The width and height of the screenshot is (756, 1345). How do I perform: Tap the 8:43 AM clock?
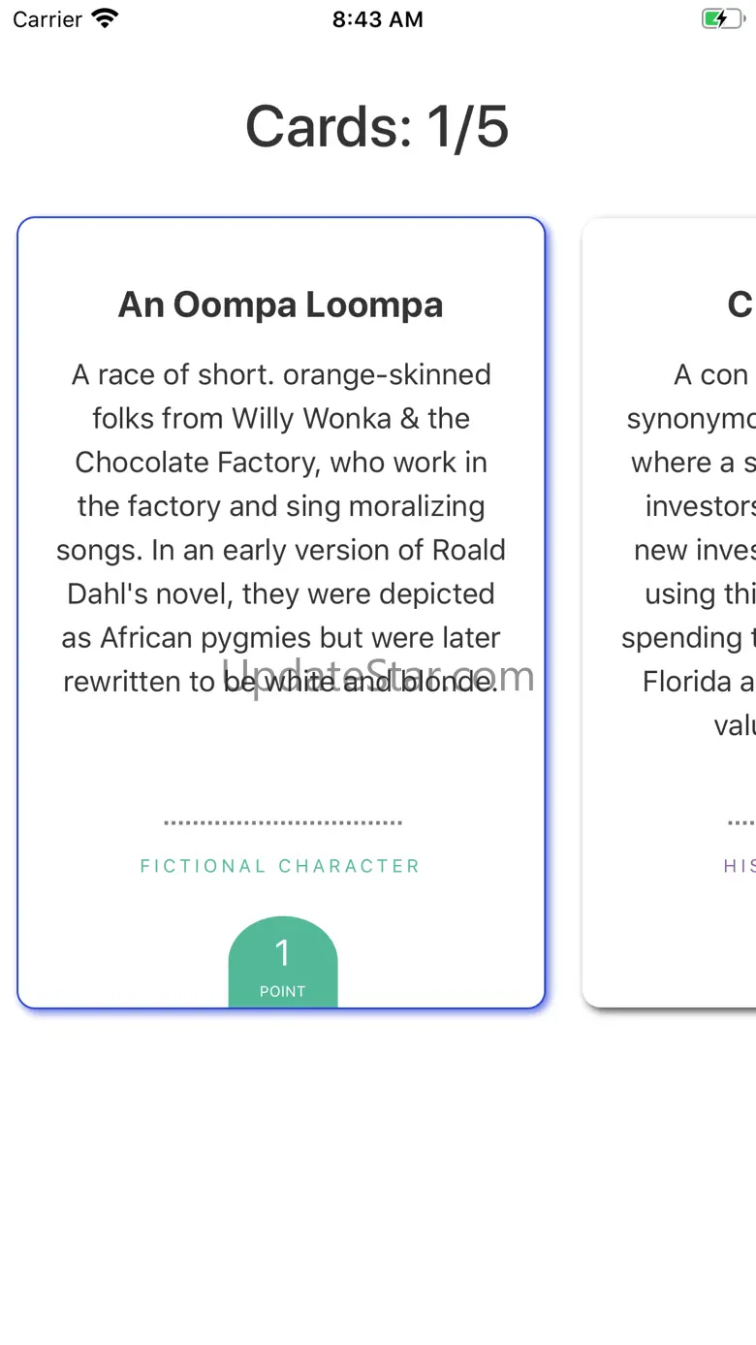point(378,19)
